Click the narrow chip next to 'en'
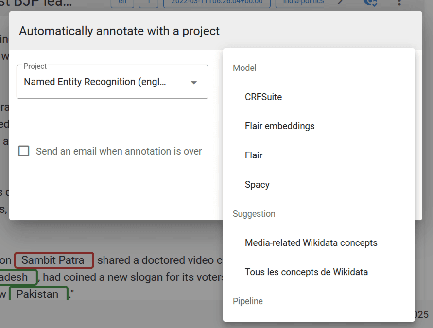Image resolution: width=433 pixels, height=328 pixels. (x=148, y=3)
